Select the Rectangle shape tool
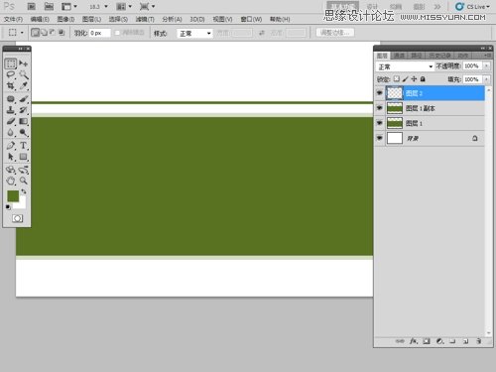 point(23,157)
